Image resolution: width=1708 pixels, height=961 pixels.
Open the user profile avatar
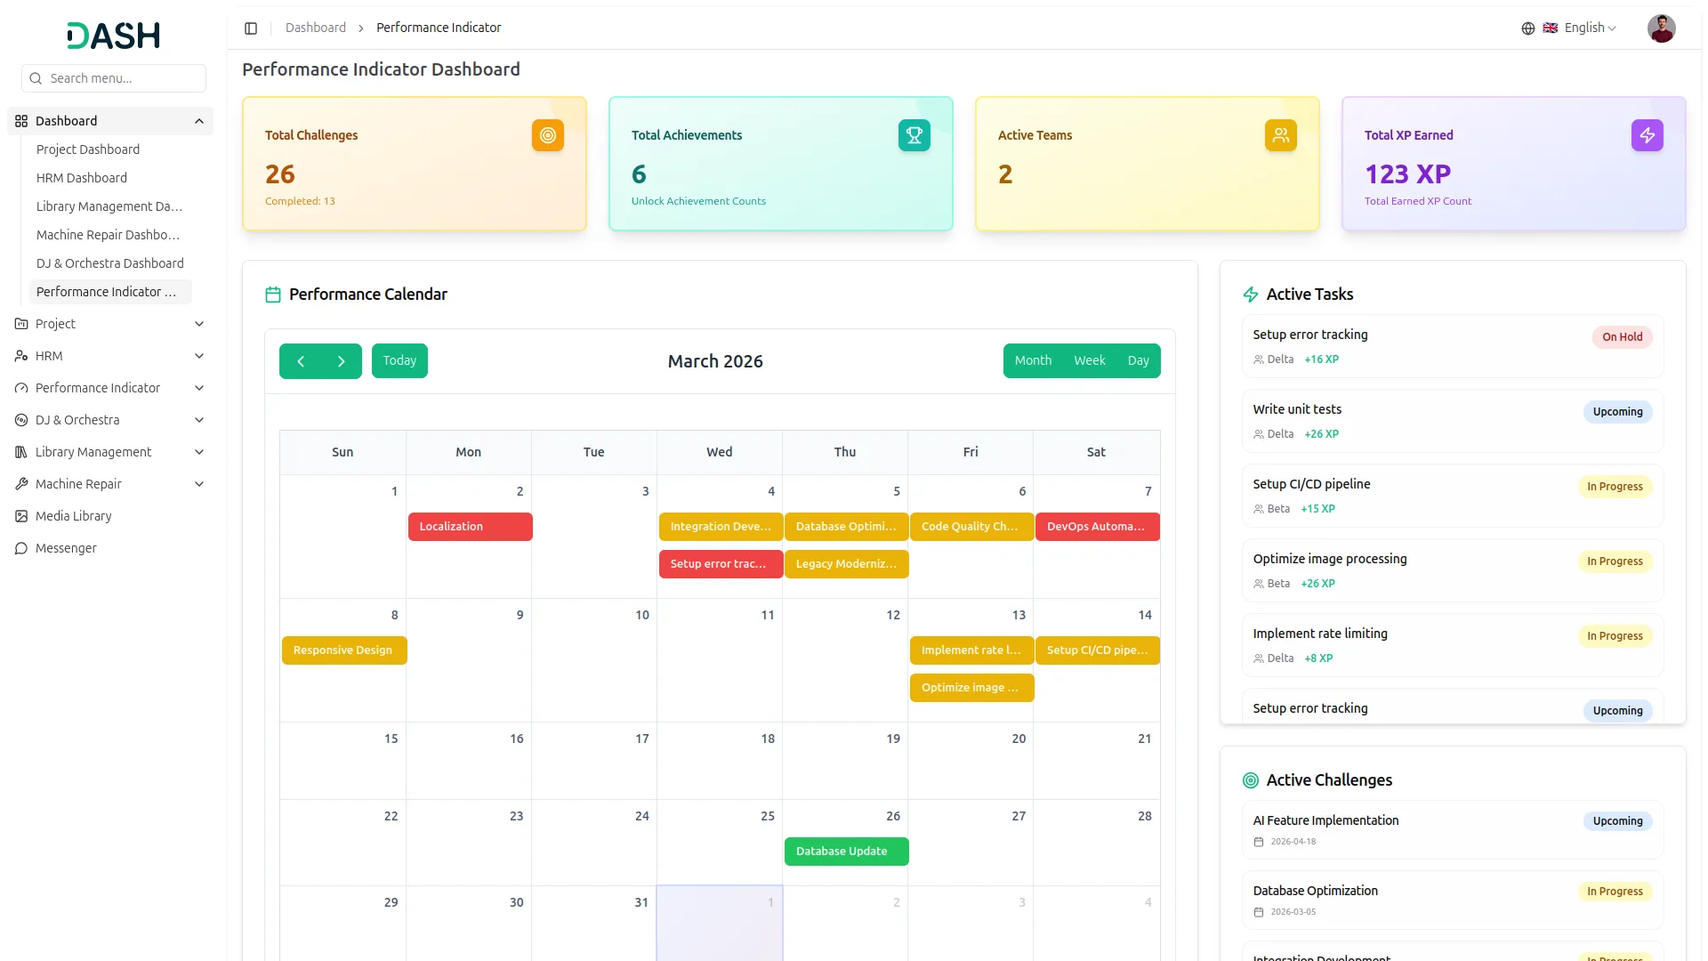(x=1661, y=28)
